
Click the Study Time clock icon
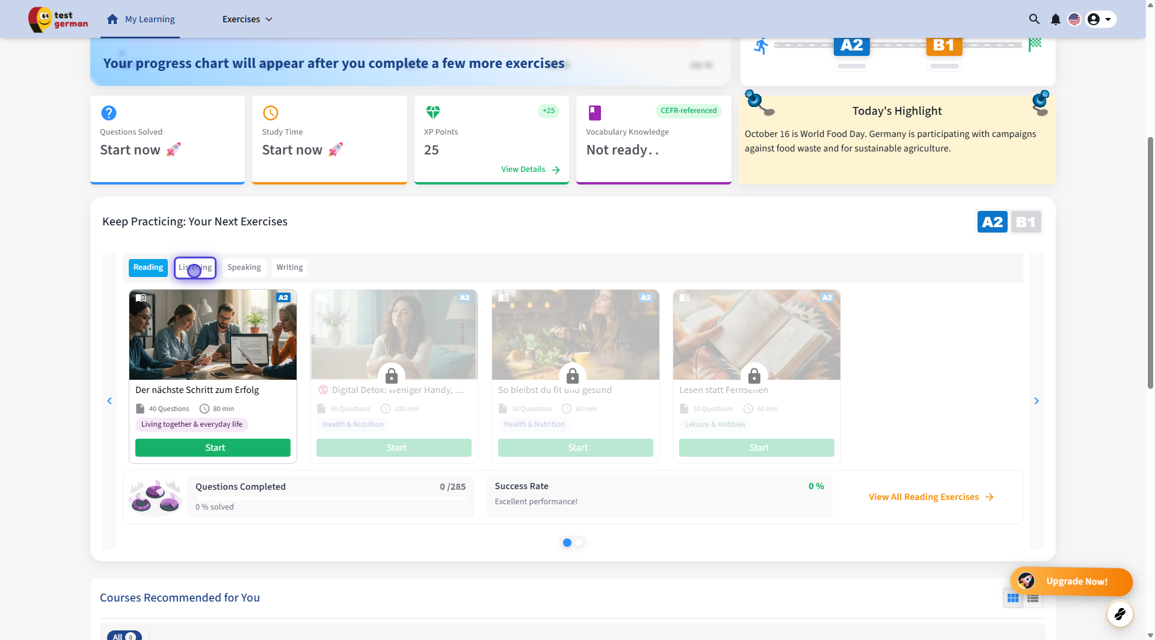point(271,113)
